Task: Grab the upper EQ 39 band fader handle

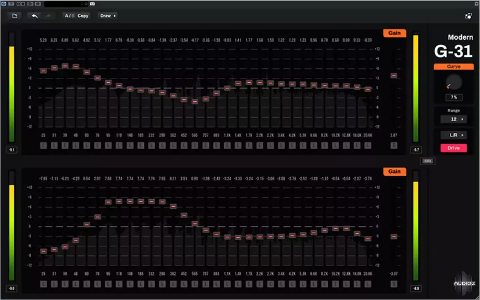Action: pyautogui.click(x=65, y=66)
